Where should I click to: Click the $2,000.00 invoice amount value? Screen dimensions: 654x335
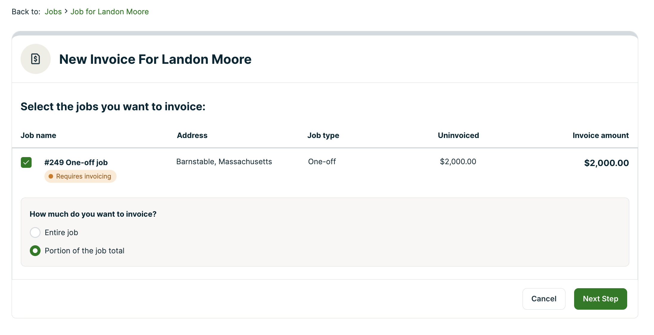[x=606, y=163]
